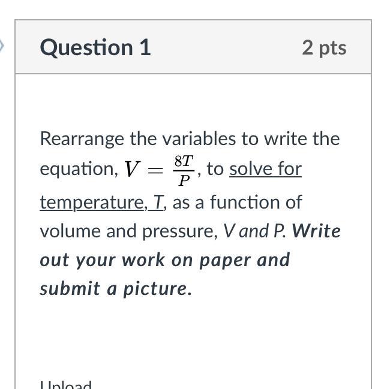Click the underlined "solve for" text
390x389 pixels.
(265, 169)
